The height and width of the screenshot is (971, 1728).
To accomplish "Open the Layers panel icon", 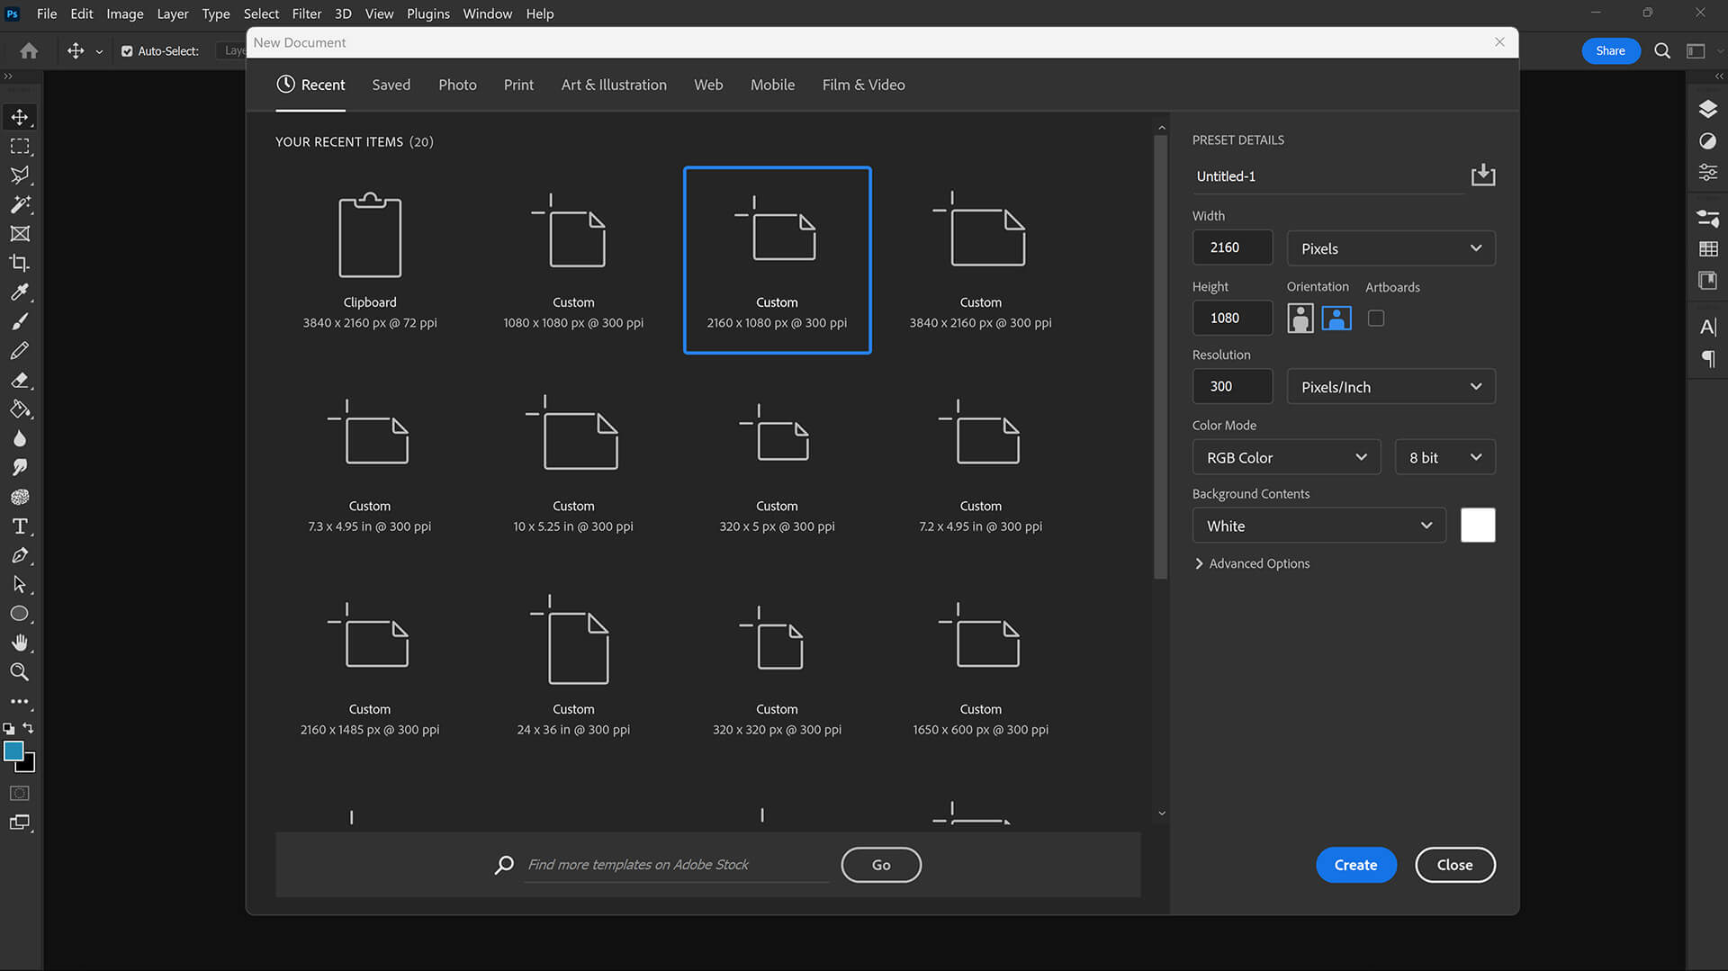I will [1707, 109].
